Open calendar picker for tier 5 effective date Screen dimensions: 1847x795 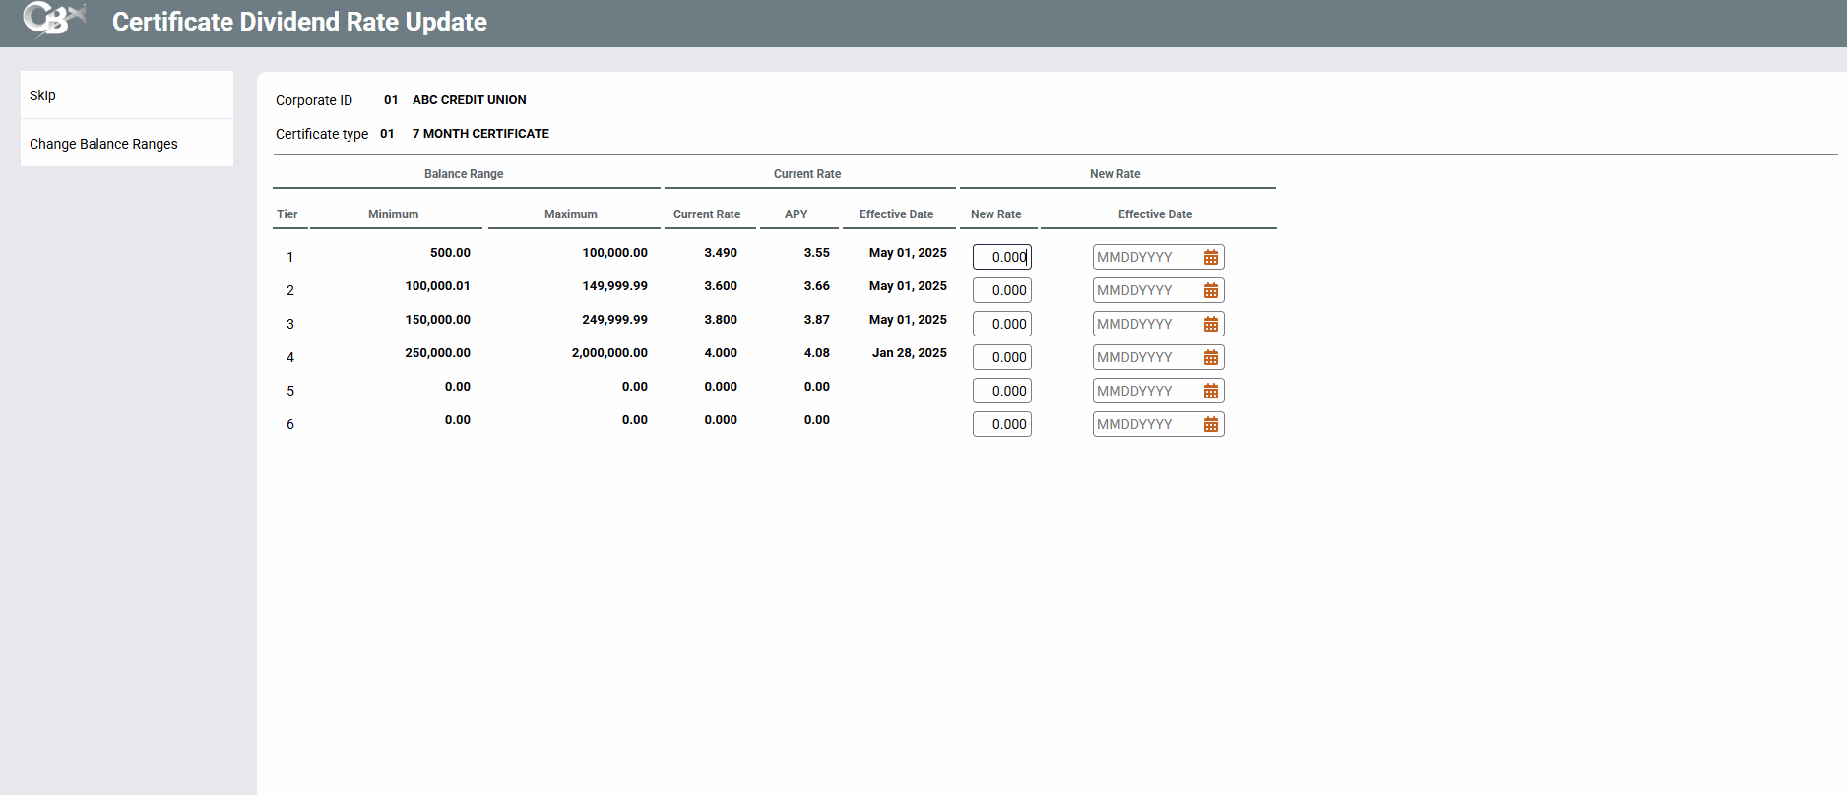[x=1211, y=391]
